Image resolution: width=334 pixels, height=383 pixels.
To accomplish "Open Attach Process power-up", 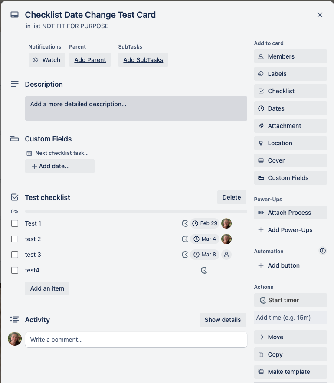I will (x=291, y=213).
